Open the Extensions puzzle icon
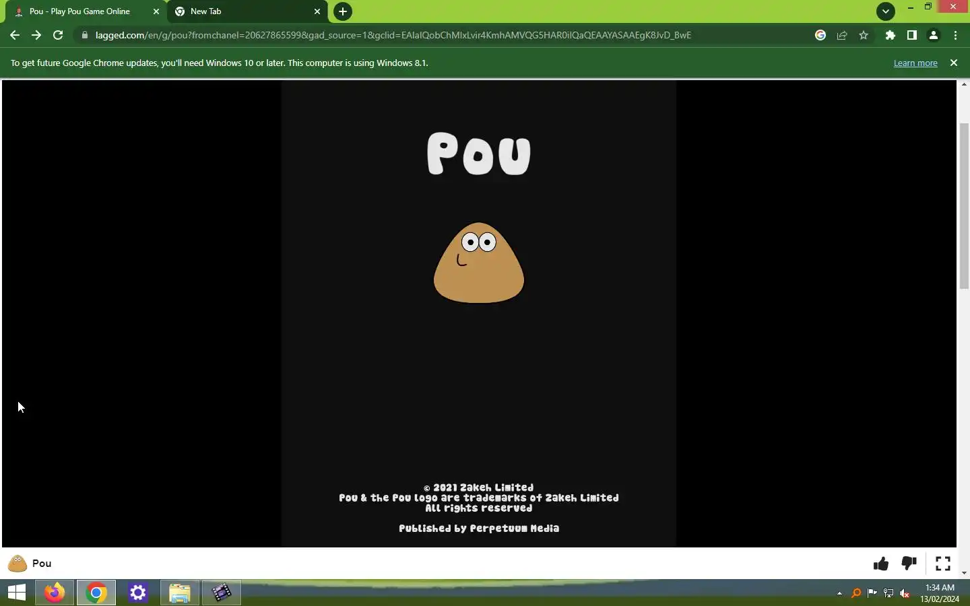970x606 pixels. click(891, 35)
